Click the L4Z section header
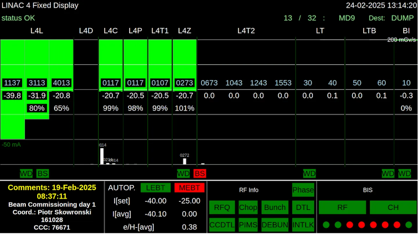The image size is (418, 234). click(x=185, y=31)
